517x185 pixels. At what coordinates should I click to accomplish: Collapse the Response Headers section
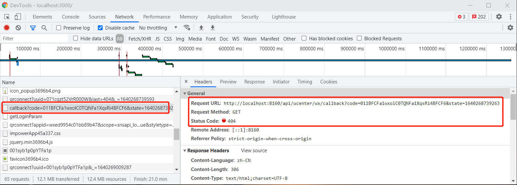point(185,151)
